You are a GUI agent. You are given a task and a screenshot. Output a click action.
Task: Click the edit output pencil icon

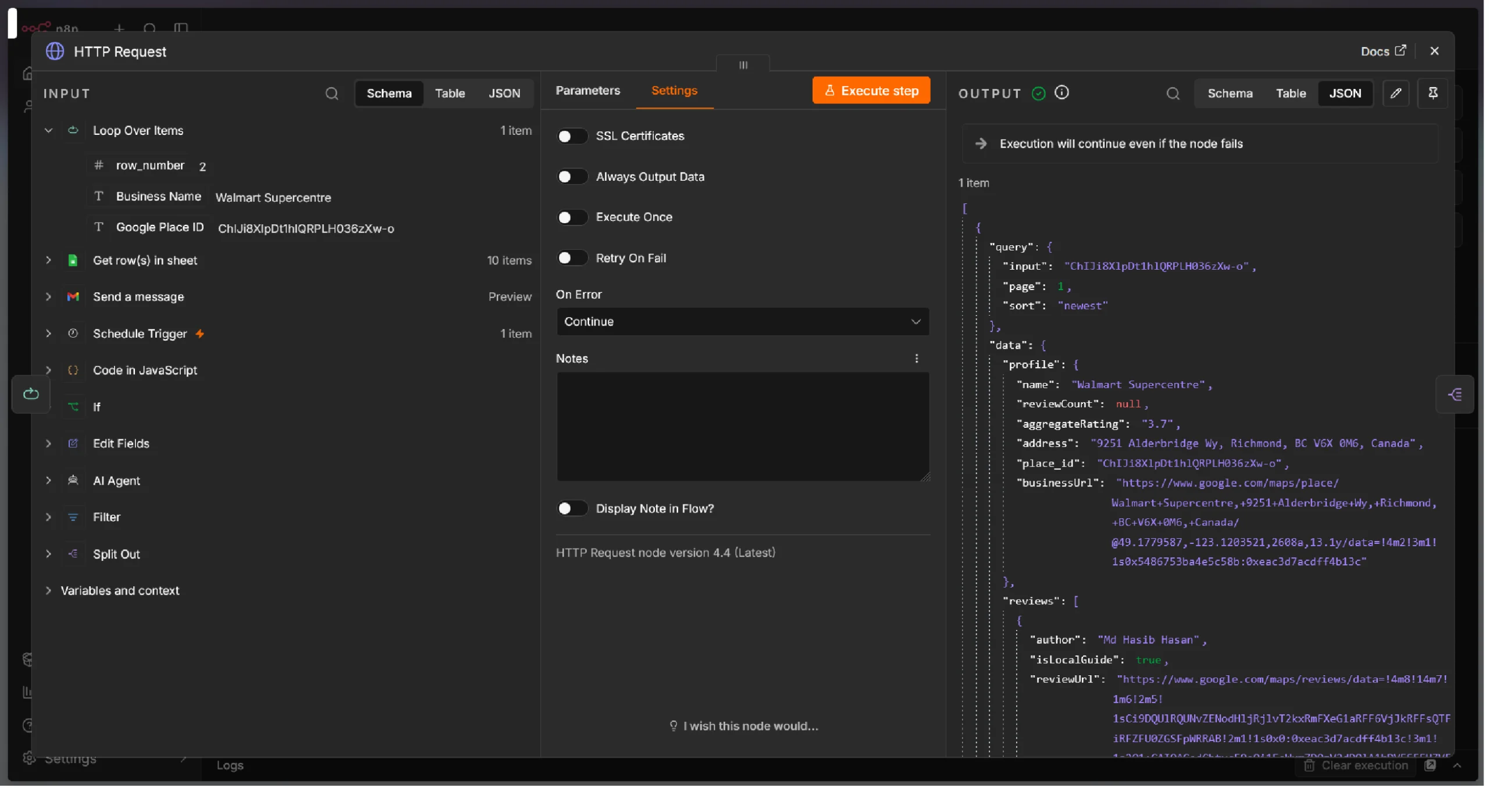(1395, 93)
